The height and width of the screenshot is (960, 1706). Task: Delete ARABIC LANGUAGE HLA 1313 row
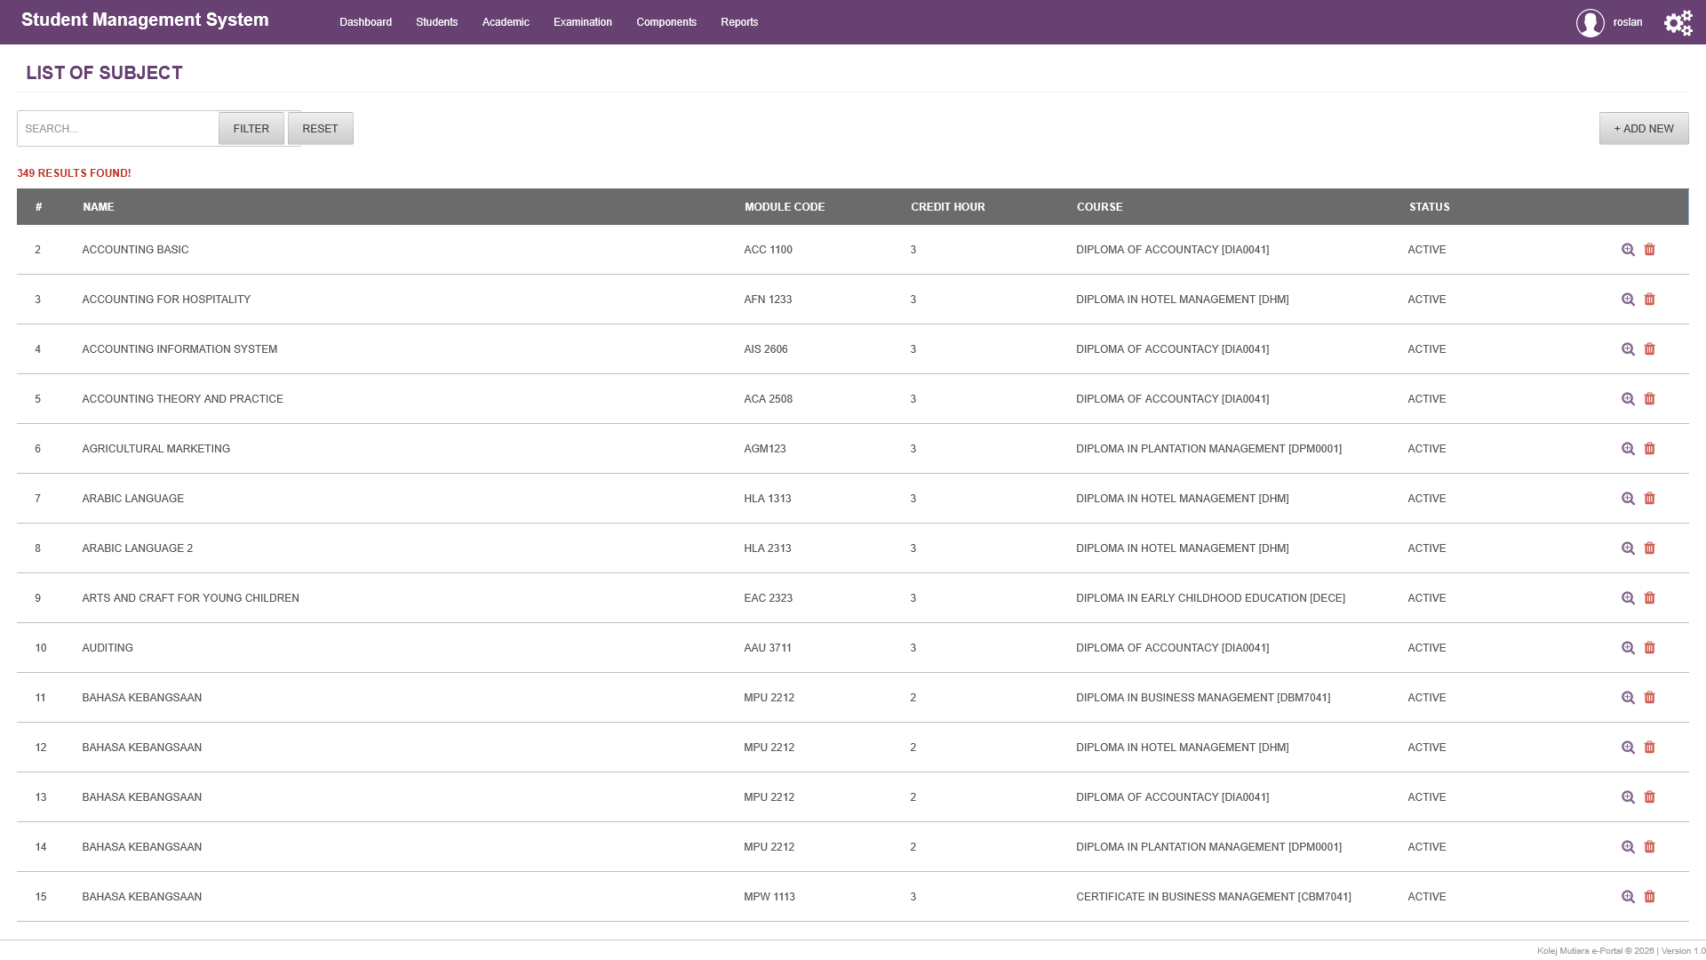coord(1649,499)
